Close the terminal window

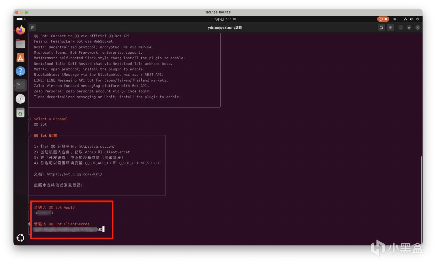(418, 28)
